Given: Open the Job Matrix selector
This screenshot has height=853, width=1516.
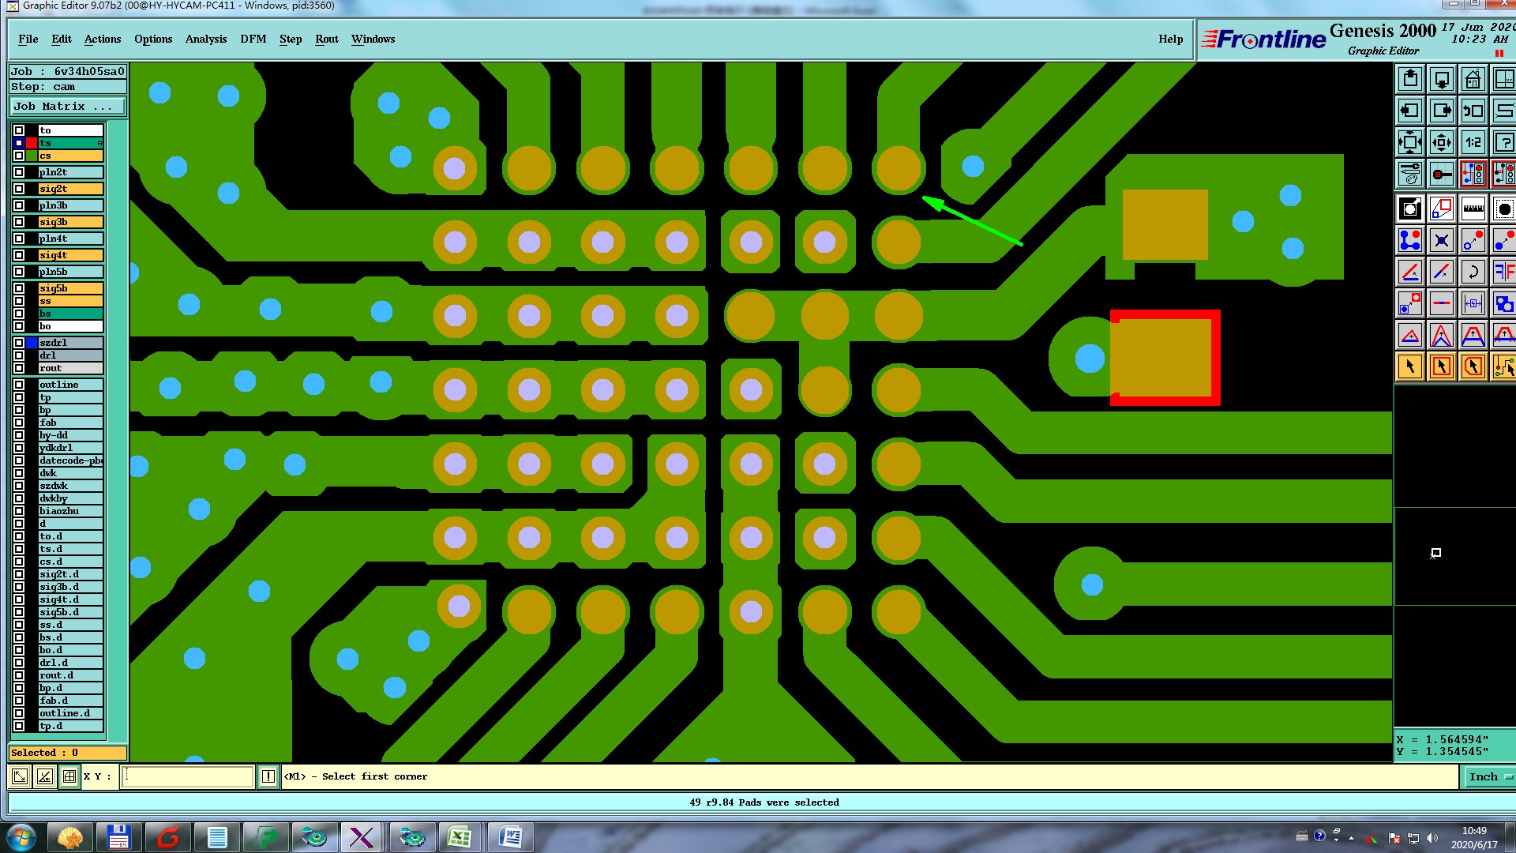Looking at the screenshot, I should pos(67,107).
